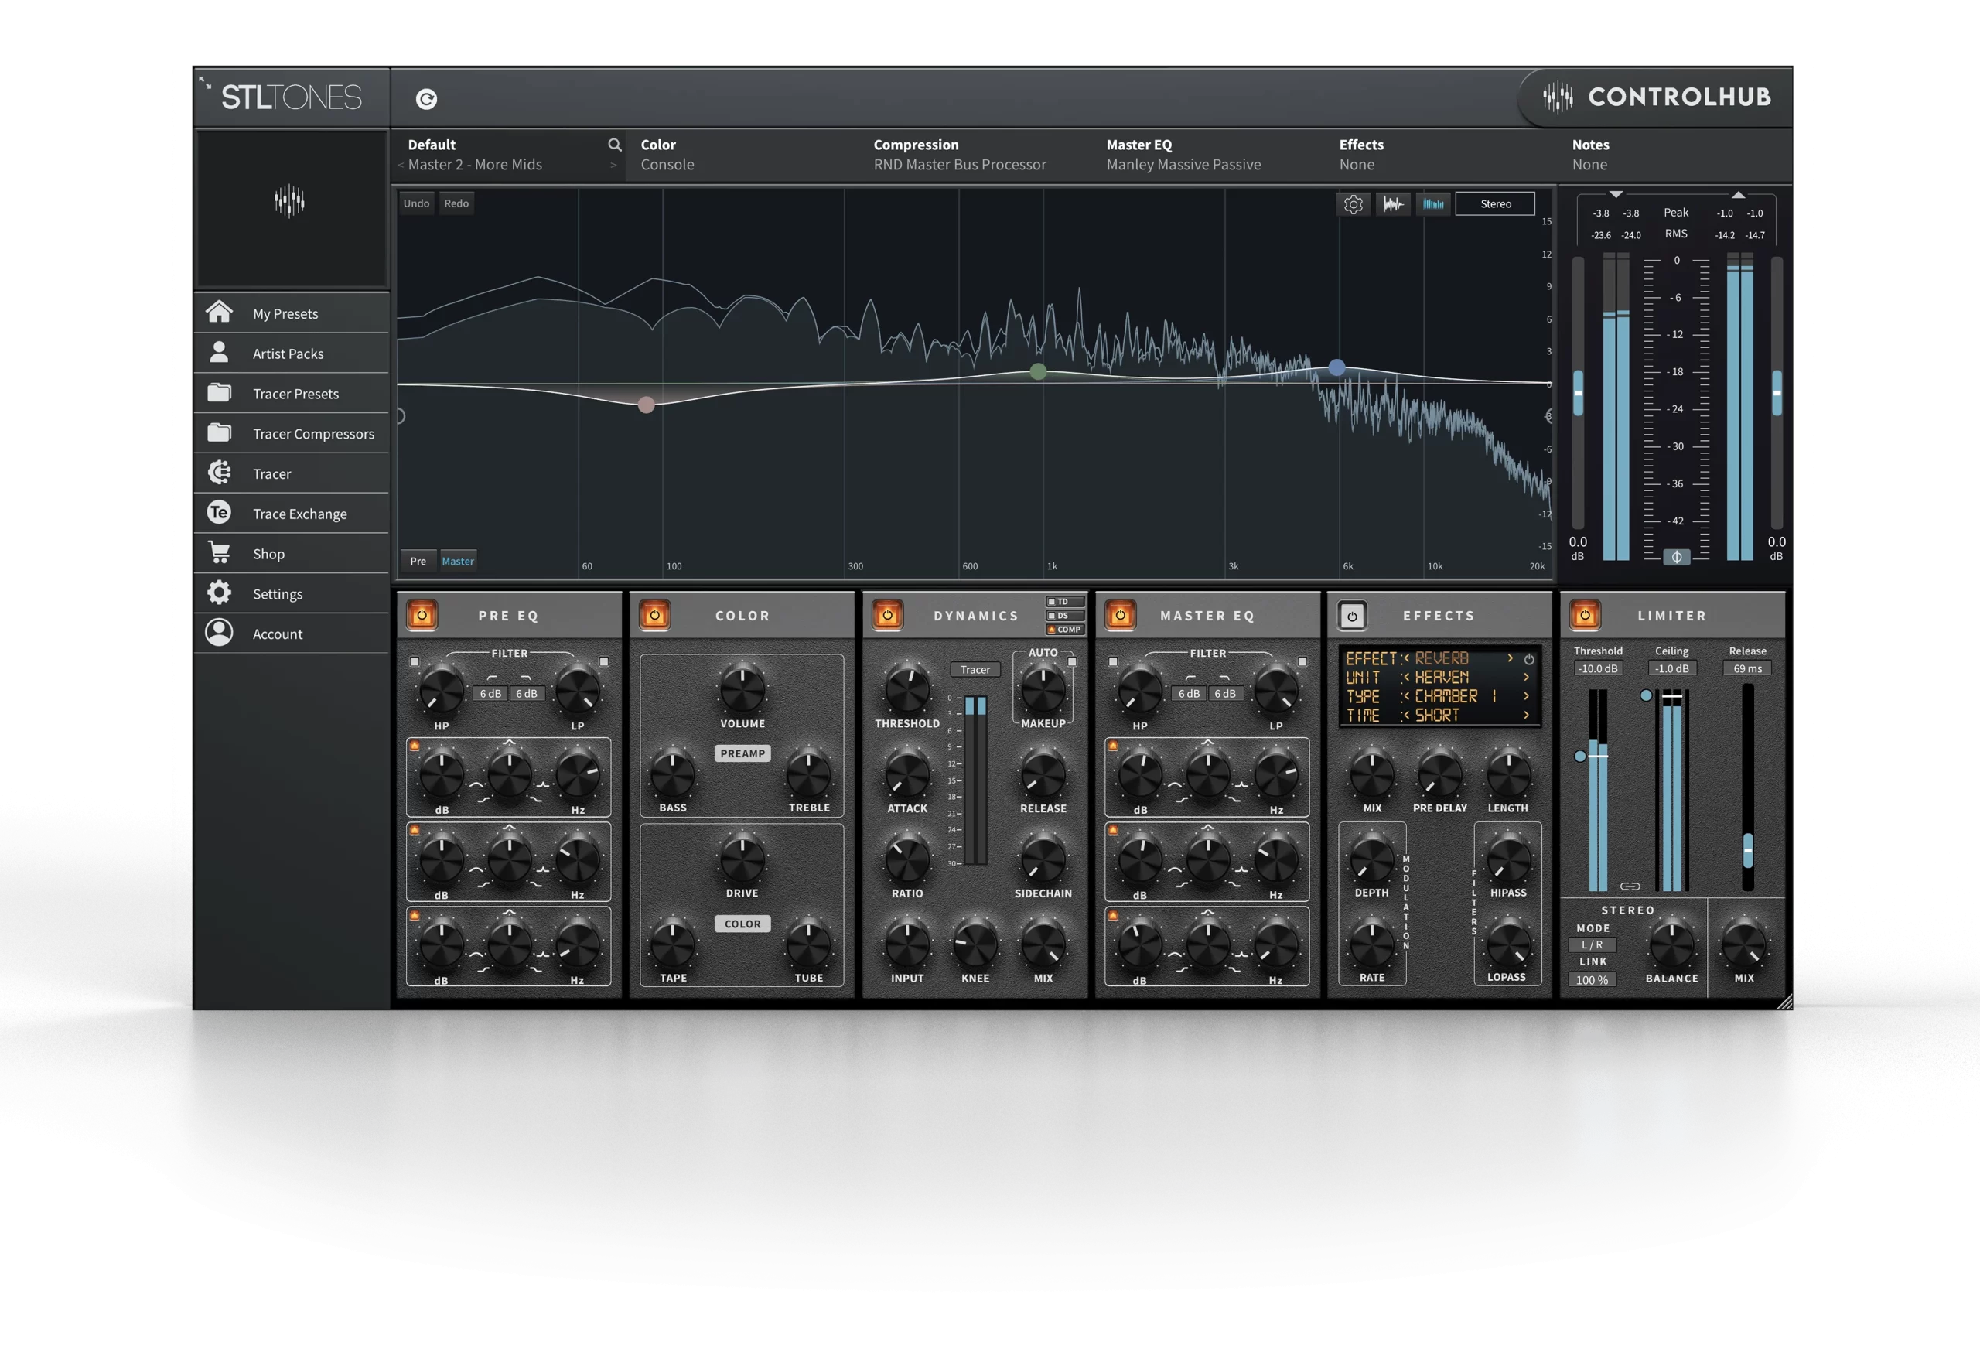Click the COLOR button below Drive knob
Screen dimensions: 1980x1356
tap(742, 924)
